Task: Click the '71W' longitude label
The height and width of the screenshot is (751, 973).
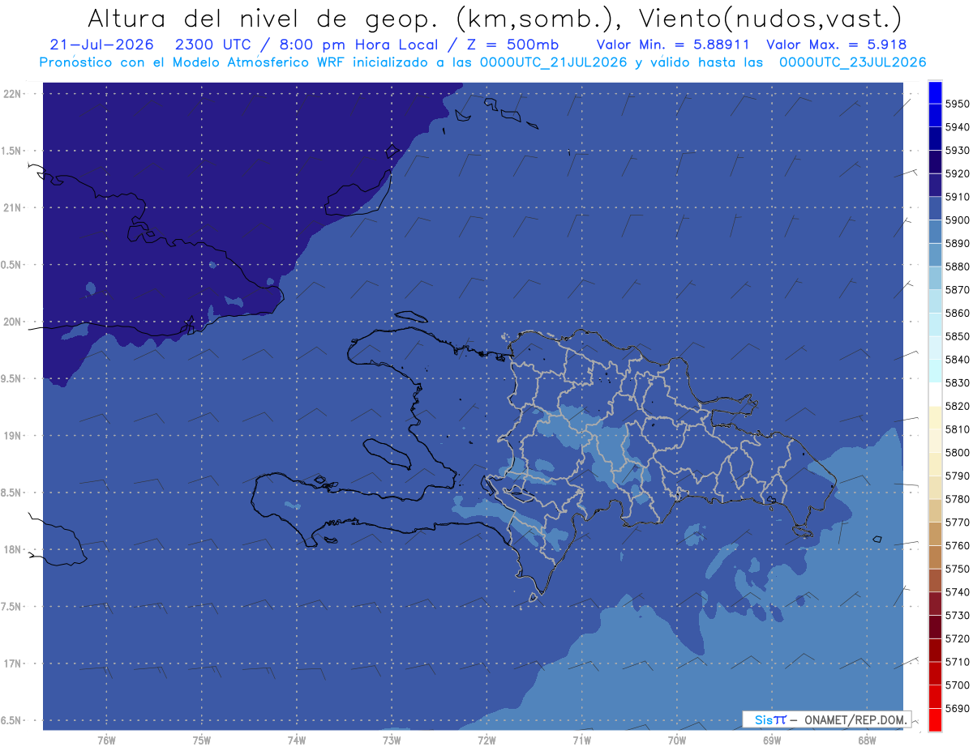Action: (581, 740)
